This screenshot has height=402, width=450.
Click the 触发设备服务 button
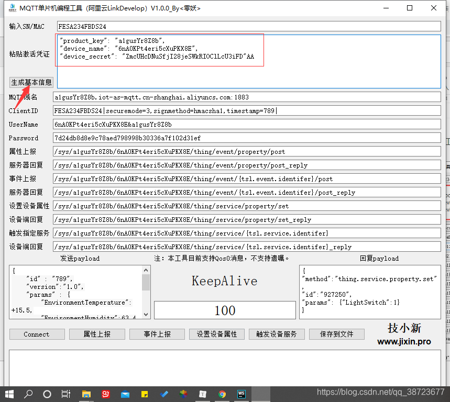coord(277,334)
